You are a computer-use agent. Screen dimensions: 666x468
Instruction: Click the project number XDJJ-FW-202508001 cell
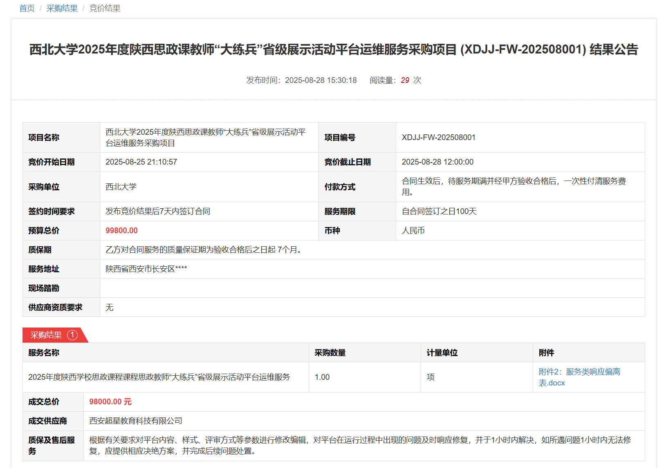click(438, 138)
